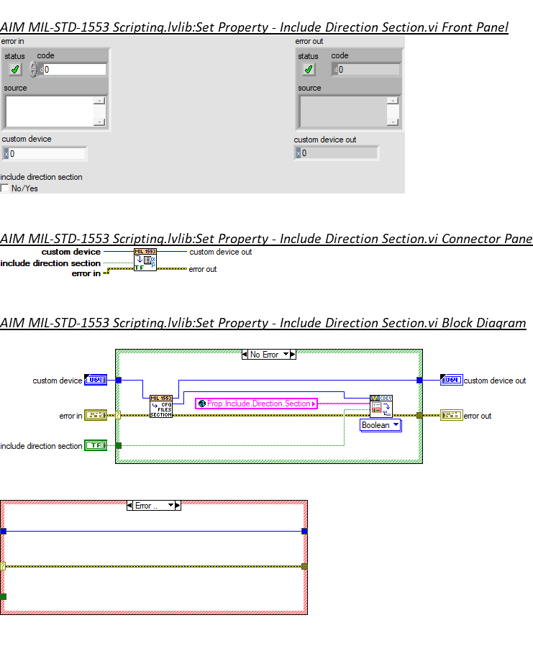
Task: Click the 'custom device out' connector pane label
Action: (220, 252)
